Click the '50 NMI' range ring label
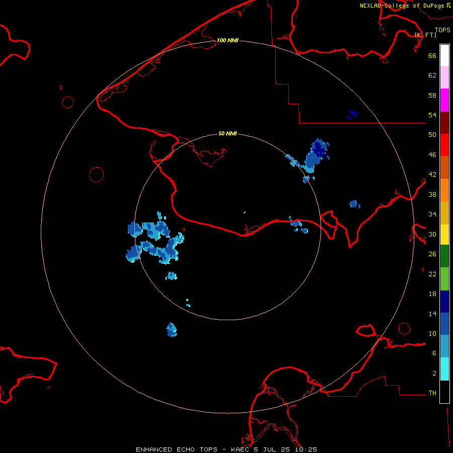453x453 pixels. click(228, 133)
